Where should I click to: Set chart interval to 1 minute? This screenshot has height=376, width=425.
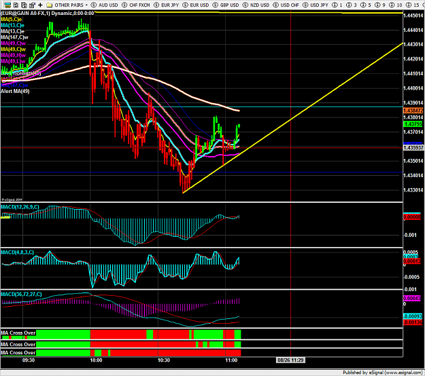(337, 5)
